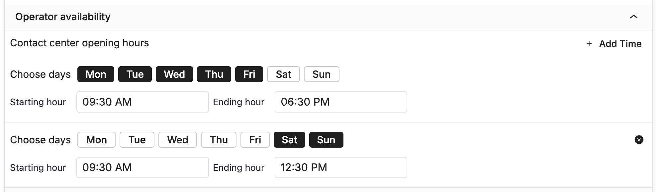657x192 pixels.
Task: Deselect Tue in the first schedule
Action: (135, 74)
